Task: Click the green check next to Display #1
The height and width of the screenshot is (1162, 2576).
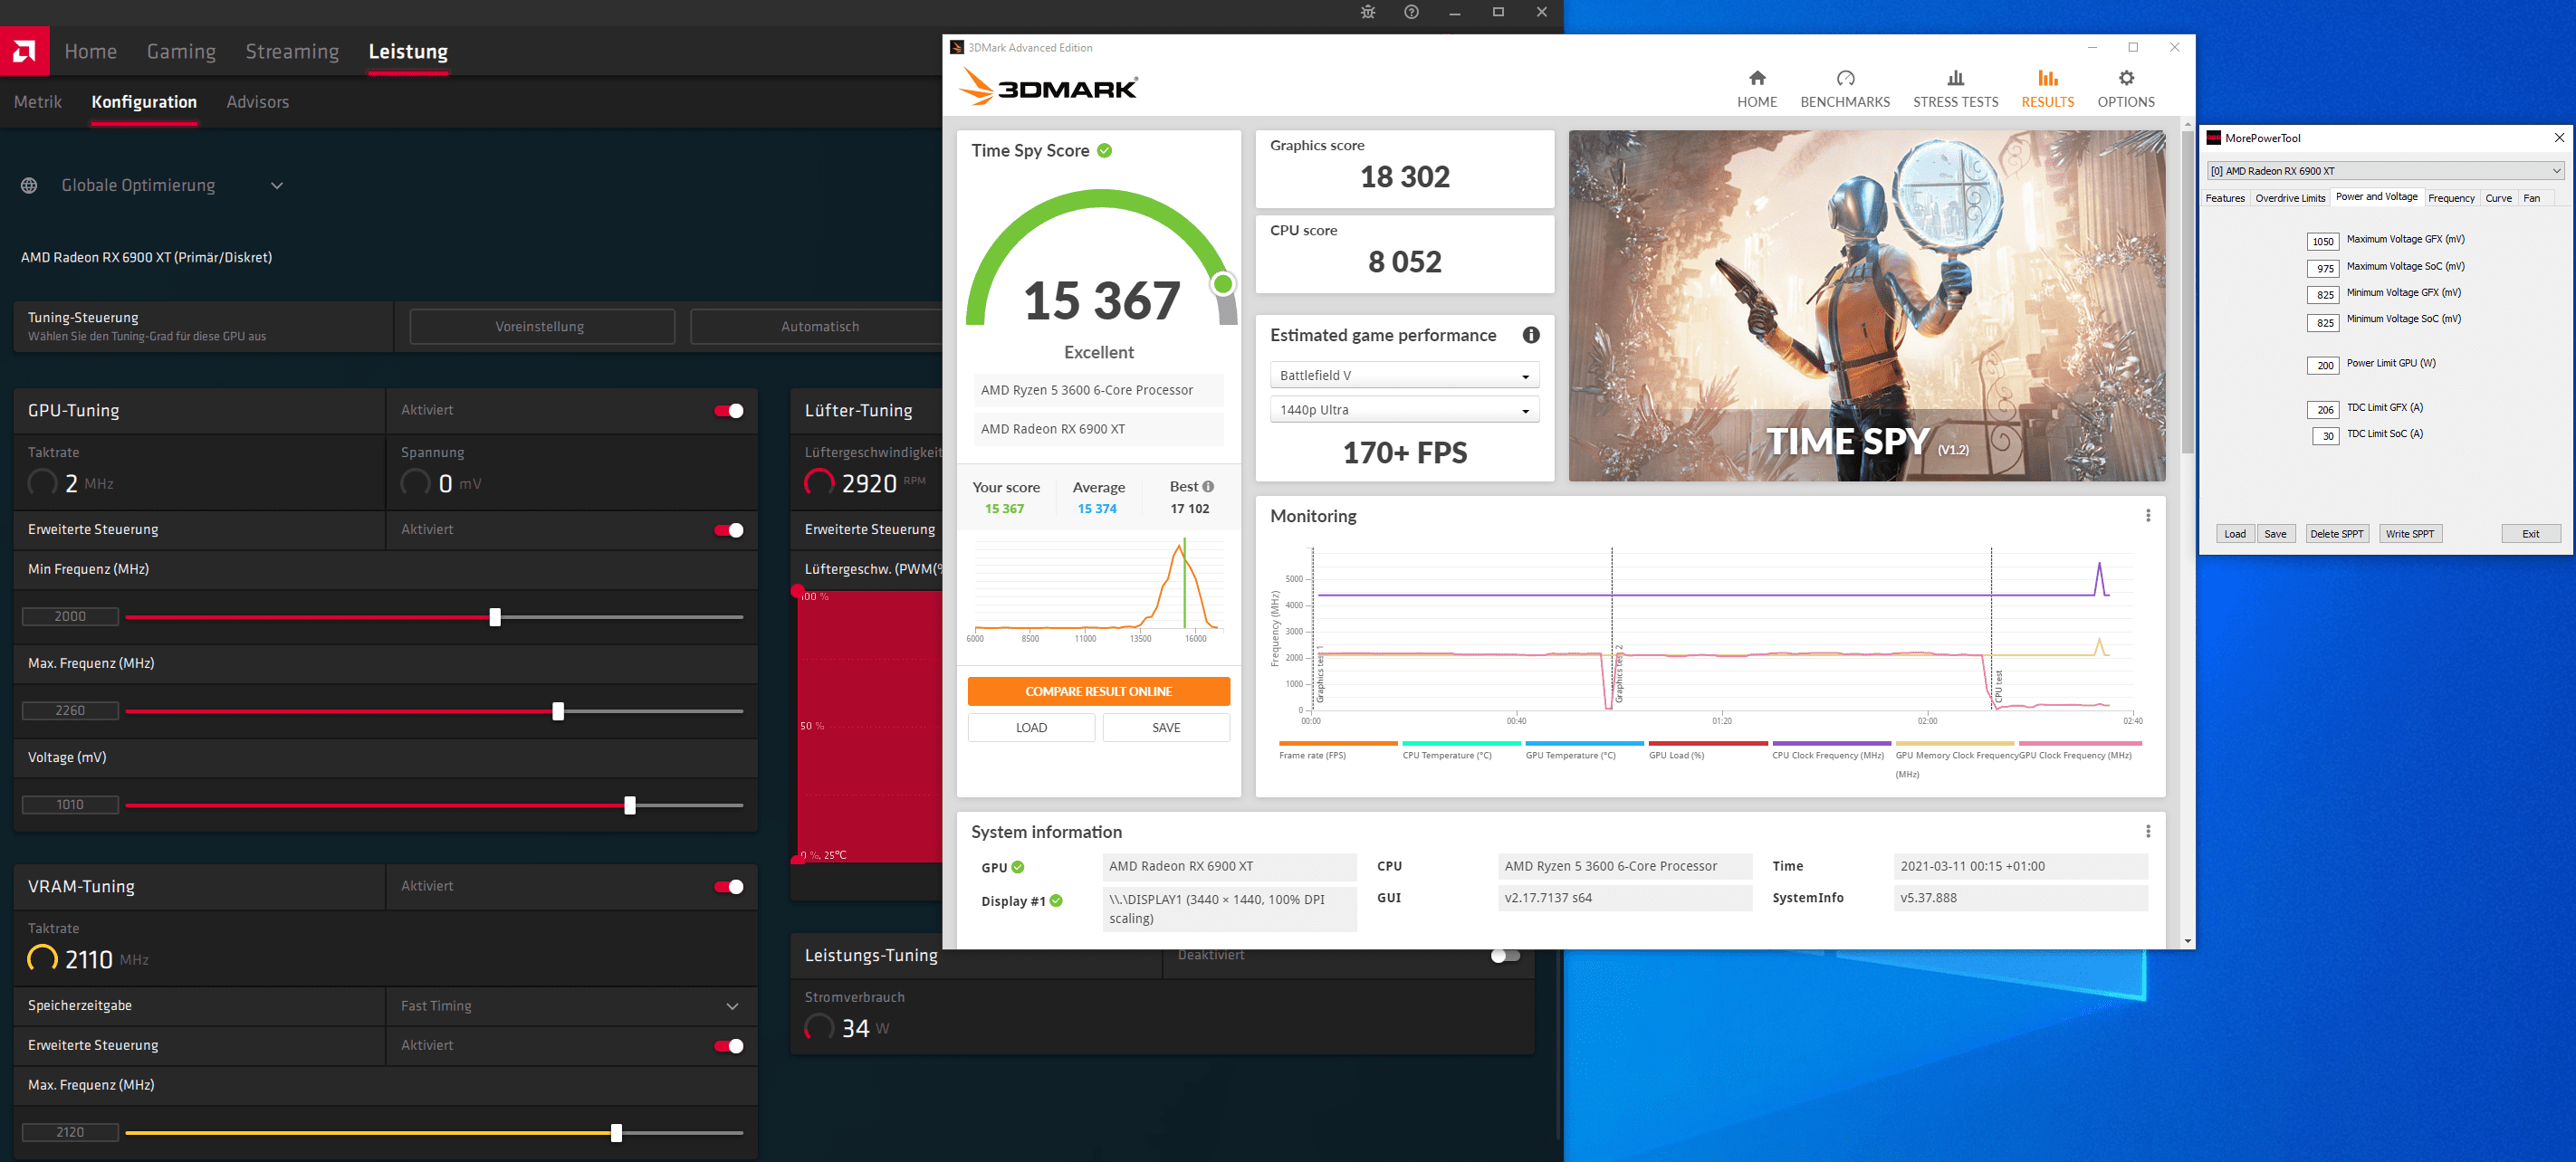Action: (x=1056, y=901)
